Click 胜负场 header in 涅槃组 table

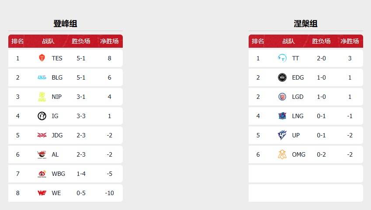[x=321, y=41]
